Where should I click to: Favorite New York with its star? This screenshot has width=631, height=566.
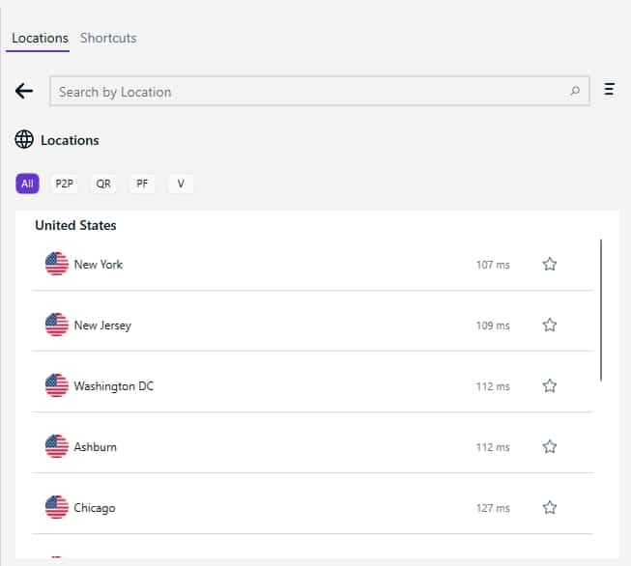(550, 265)
